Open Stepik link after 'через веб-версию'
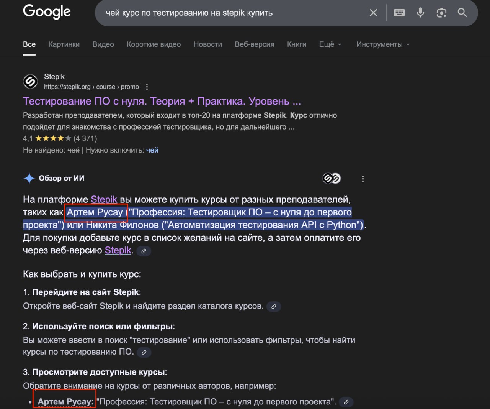Screen dimensions: 490x409 (118, 250)
